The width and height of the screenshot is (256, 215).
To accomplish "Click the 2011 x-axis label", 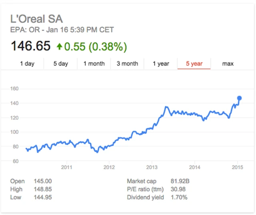I will pos(66,167).
